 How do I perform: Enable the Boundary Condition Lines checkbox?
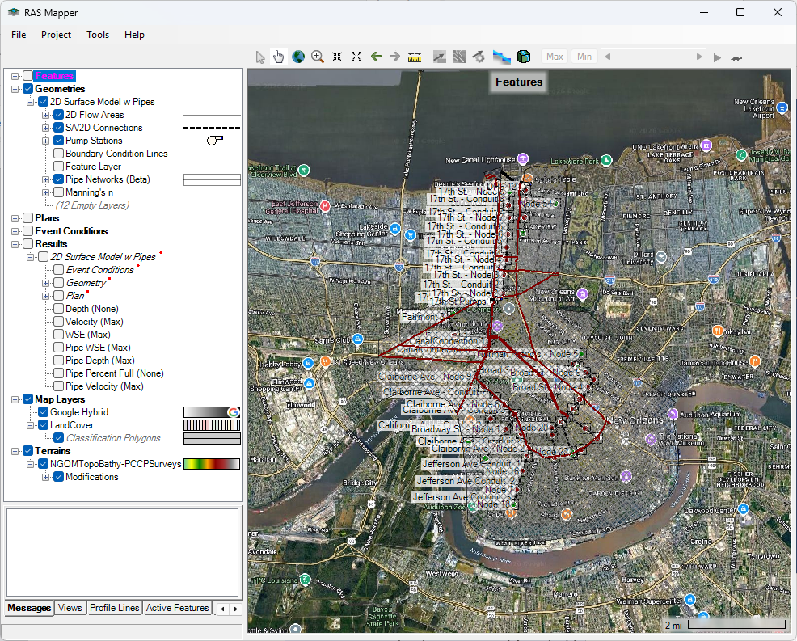(58, 154)
